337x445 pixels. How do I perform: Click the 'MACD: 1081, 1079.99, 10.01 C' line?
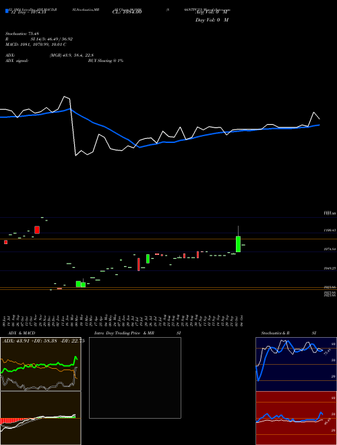pyautogui.click(x=36, y=44)
